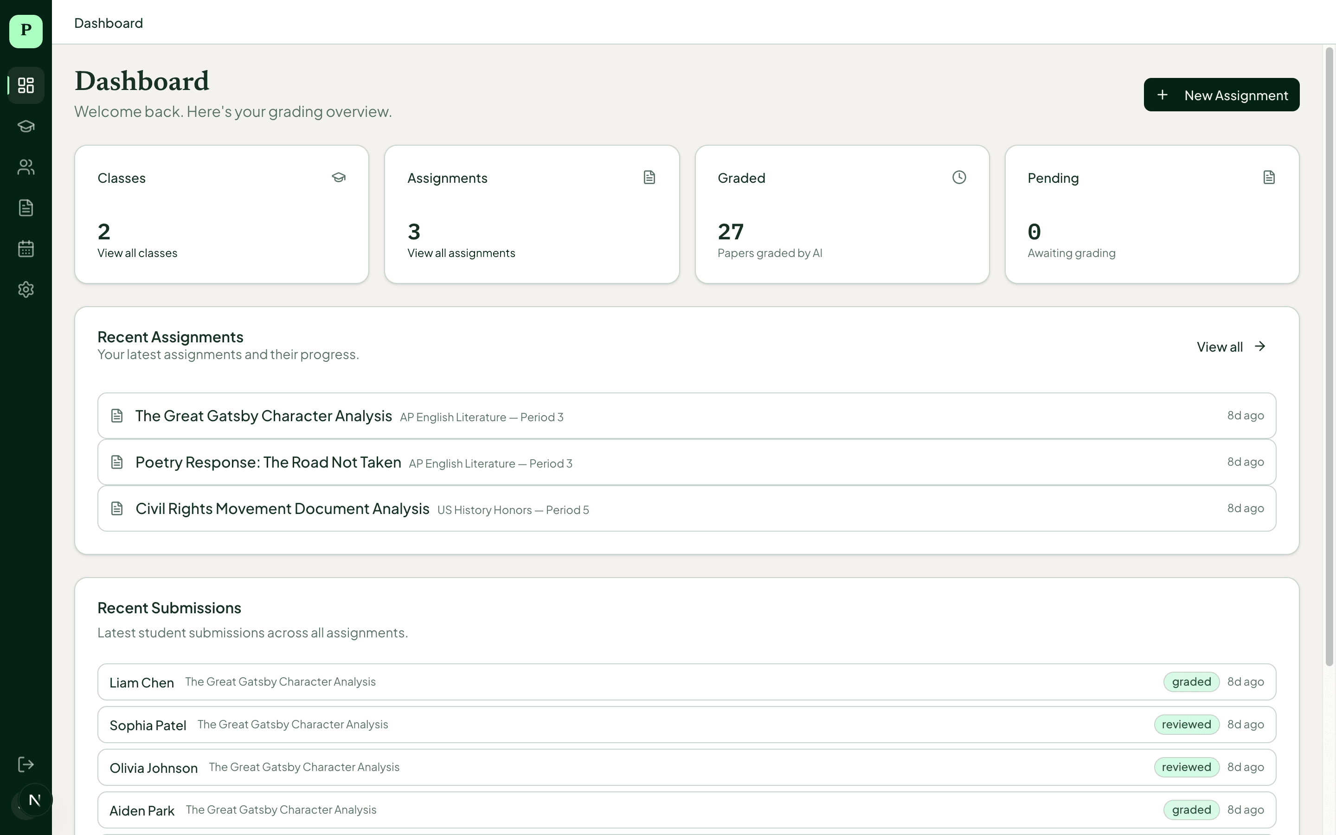Click View all classes link
Screen dimensions: 1336x835
[137, 253]
